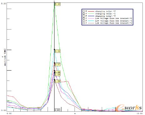Click the 2.37 cursor value label
The width and height of the screenshot is (145, 115).
58,64
